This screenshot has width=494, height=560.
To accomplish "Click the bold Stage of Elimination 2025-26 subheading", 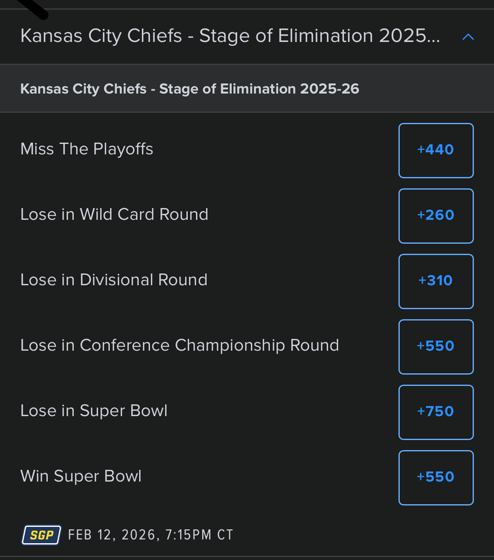I will [x=189, y=89].
